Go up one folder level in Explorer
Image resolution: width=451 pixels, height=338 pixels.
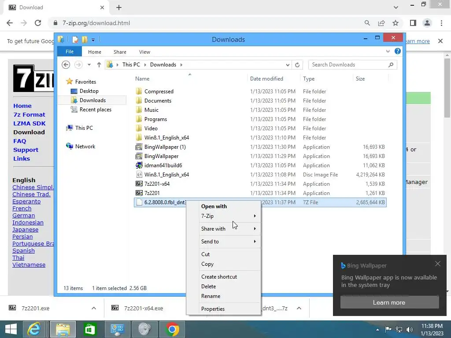pyautogui.click(x=99, y=65)
